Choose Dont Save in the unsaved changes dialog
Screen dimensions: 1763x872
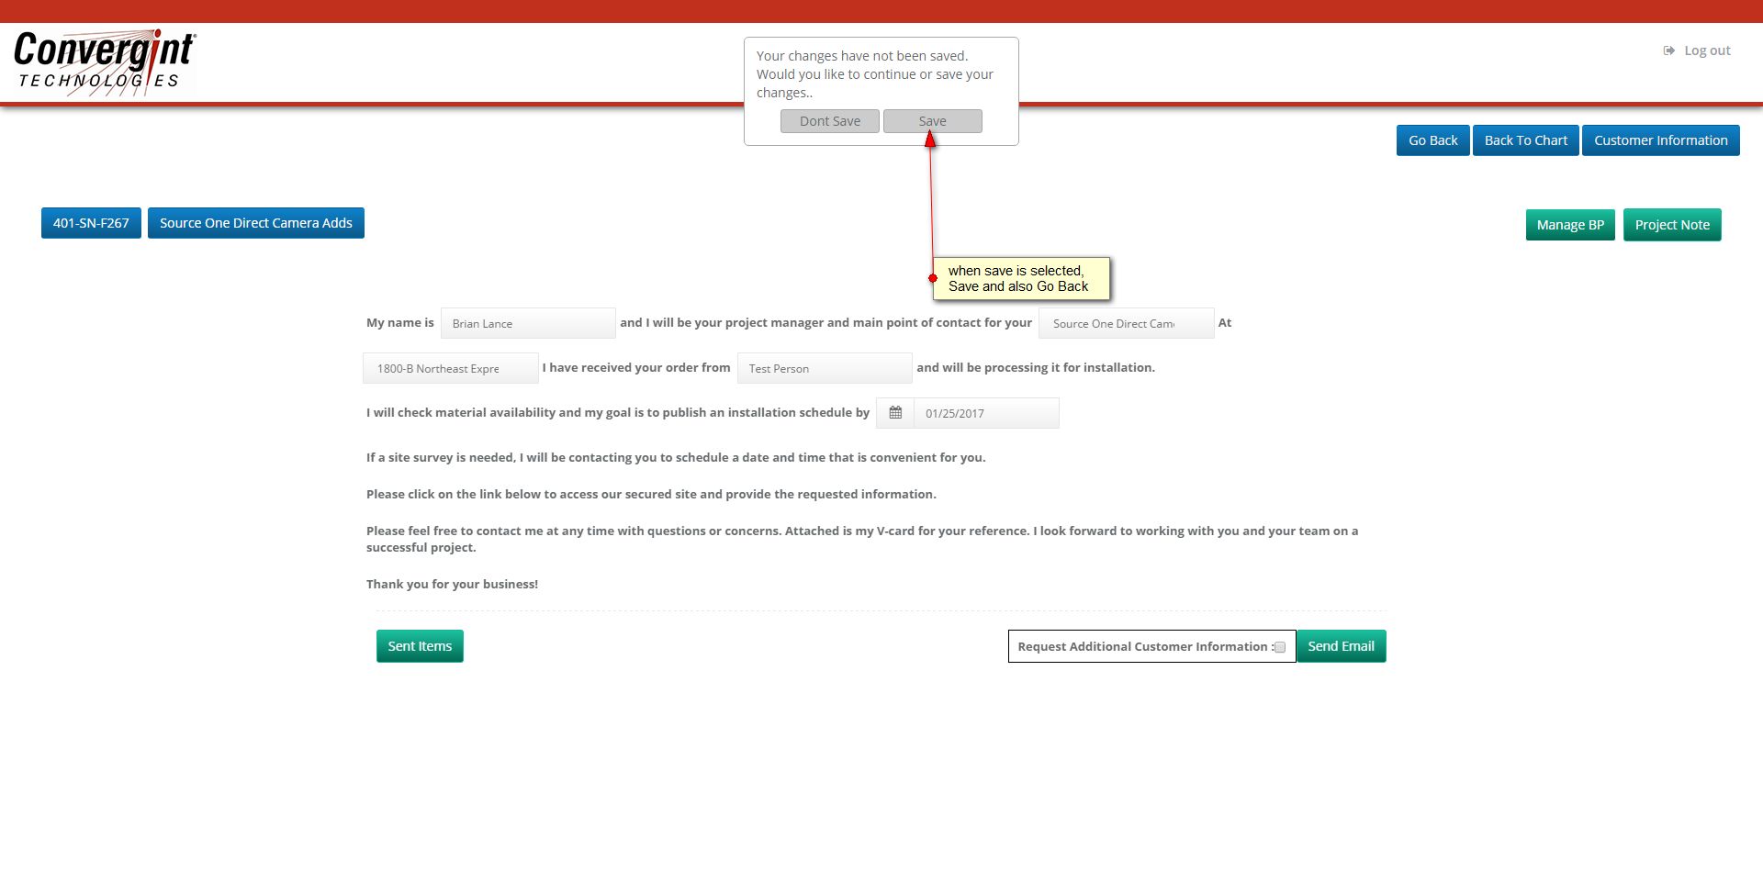click(830, 121)
